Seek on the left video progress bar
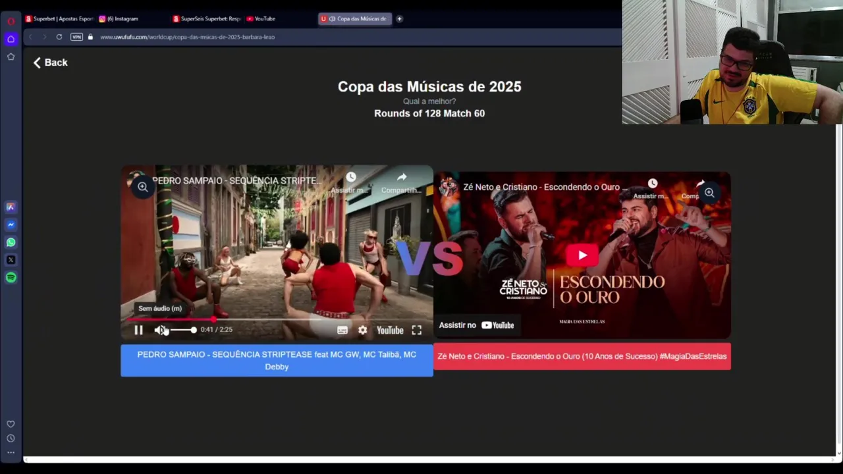 point(277,319)
